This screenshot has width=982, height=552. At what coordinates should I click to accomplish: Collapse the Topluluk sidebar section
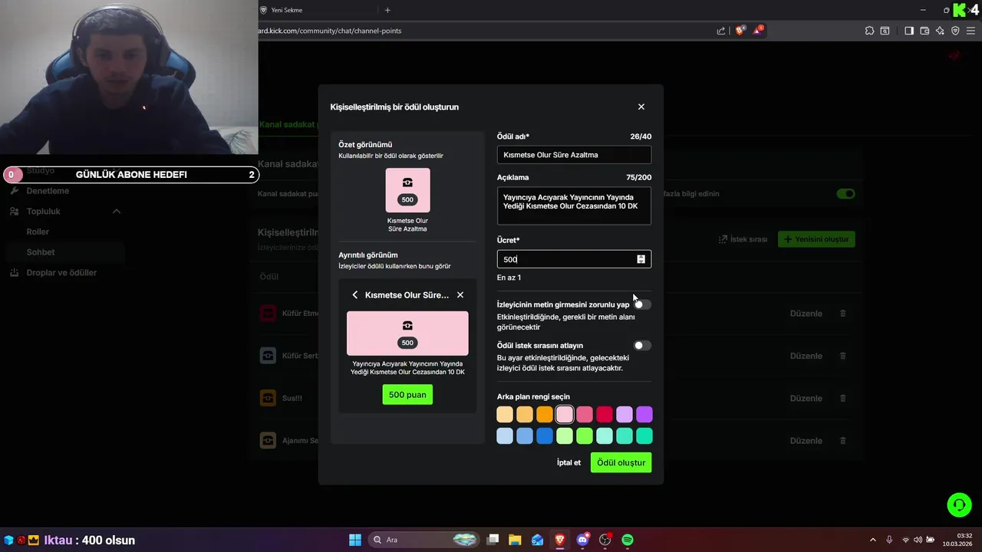117,212
